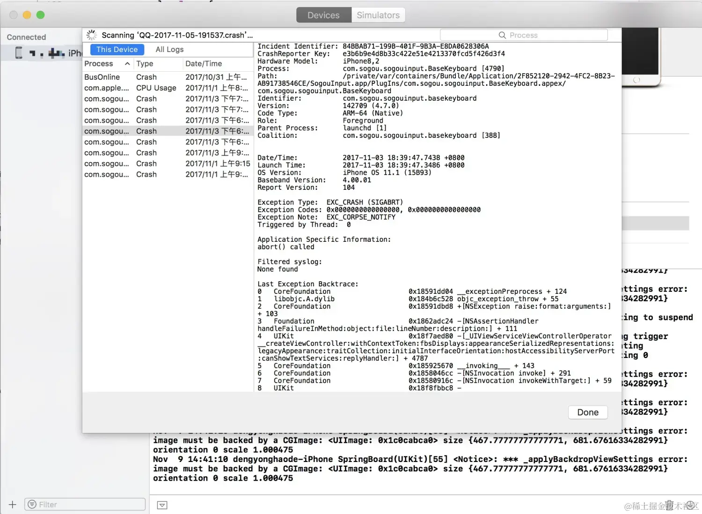This screenshot has width=702, height=514.
Task: Switch to the Simulators tab
Action: coord(378,15)
